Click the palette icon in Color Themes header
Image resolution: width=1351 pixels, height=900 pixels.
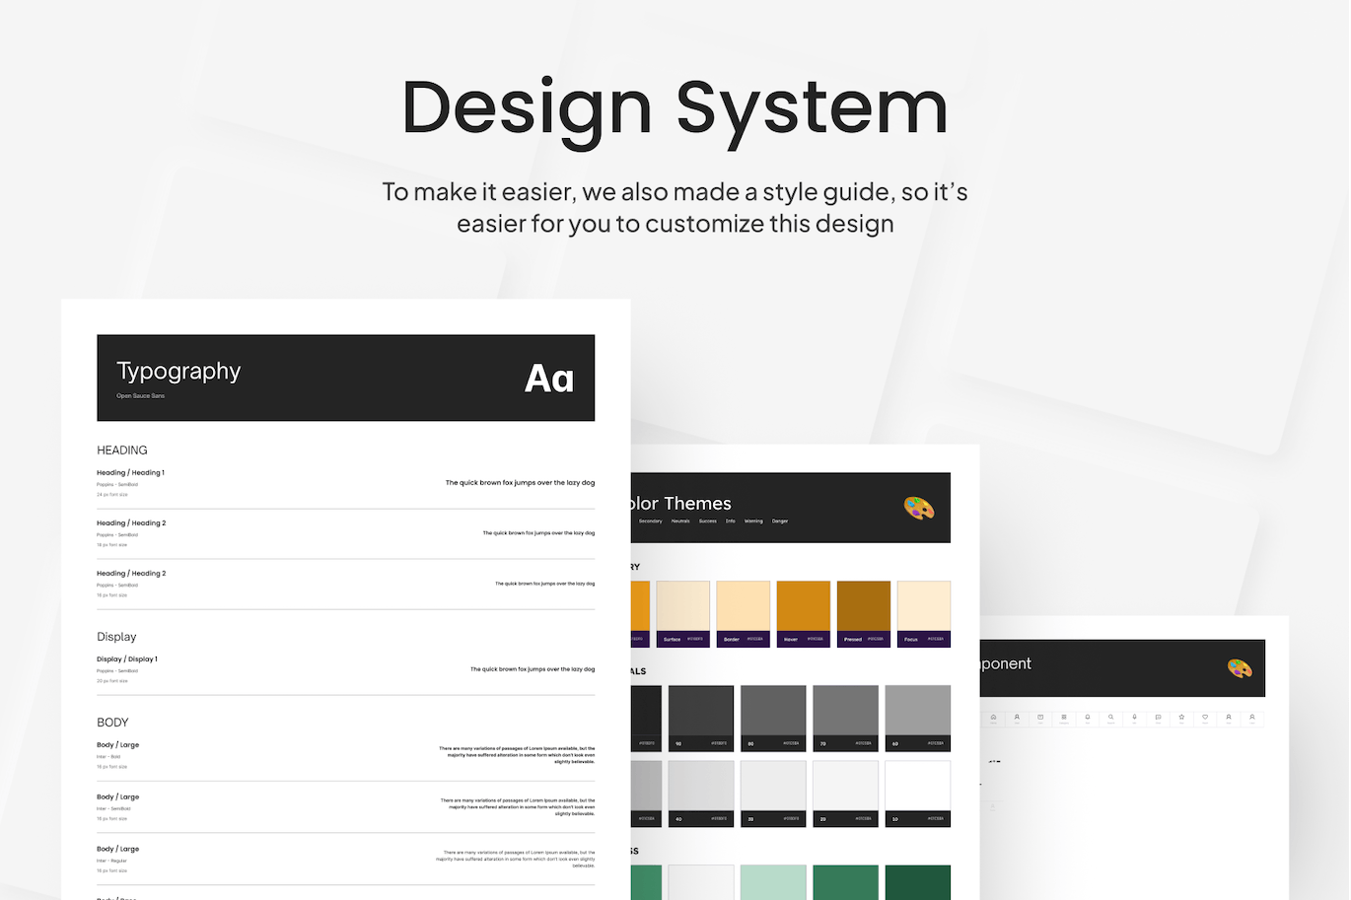pos(918,508)
